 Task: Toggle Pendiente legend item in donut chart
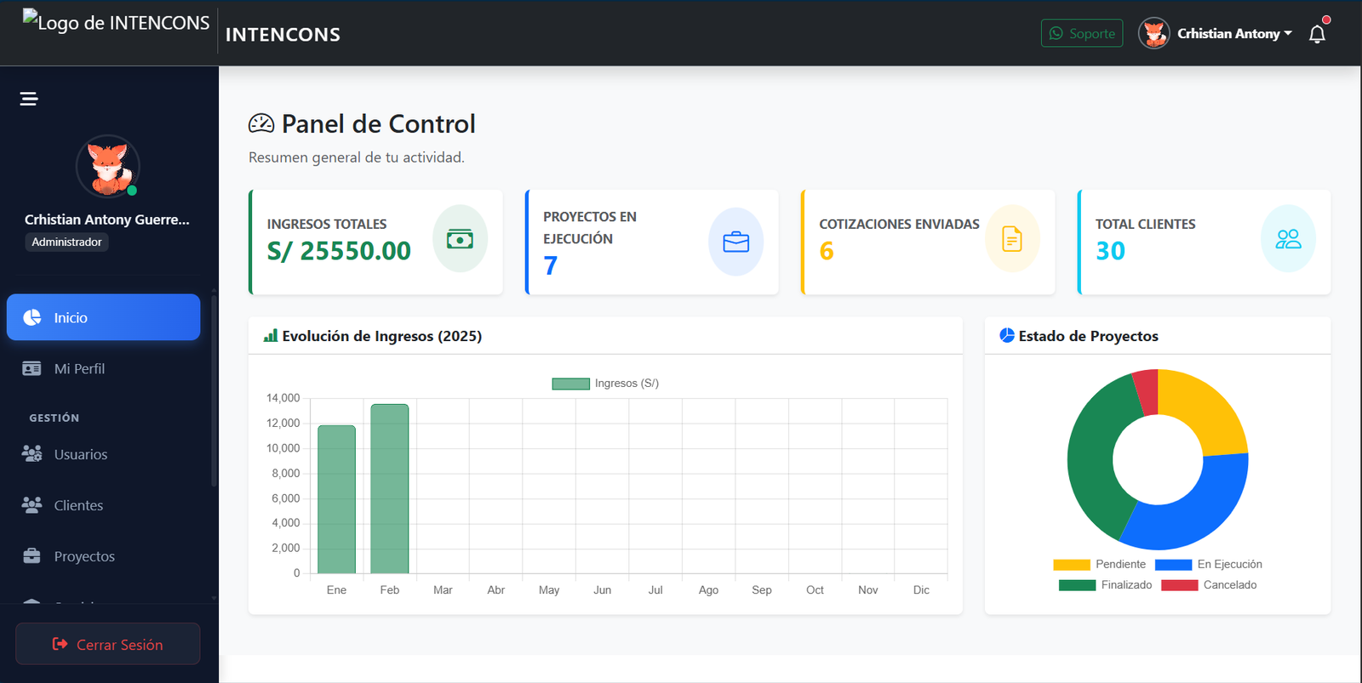(1100, 565)
